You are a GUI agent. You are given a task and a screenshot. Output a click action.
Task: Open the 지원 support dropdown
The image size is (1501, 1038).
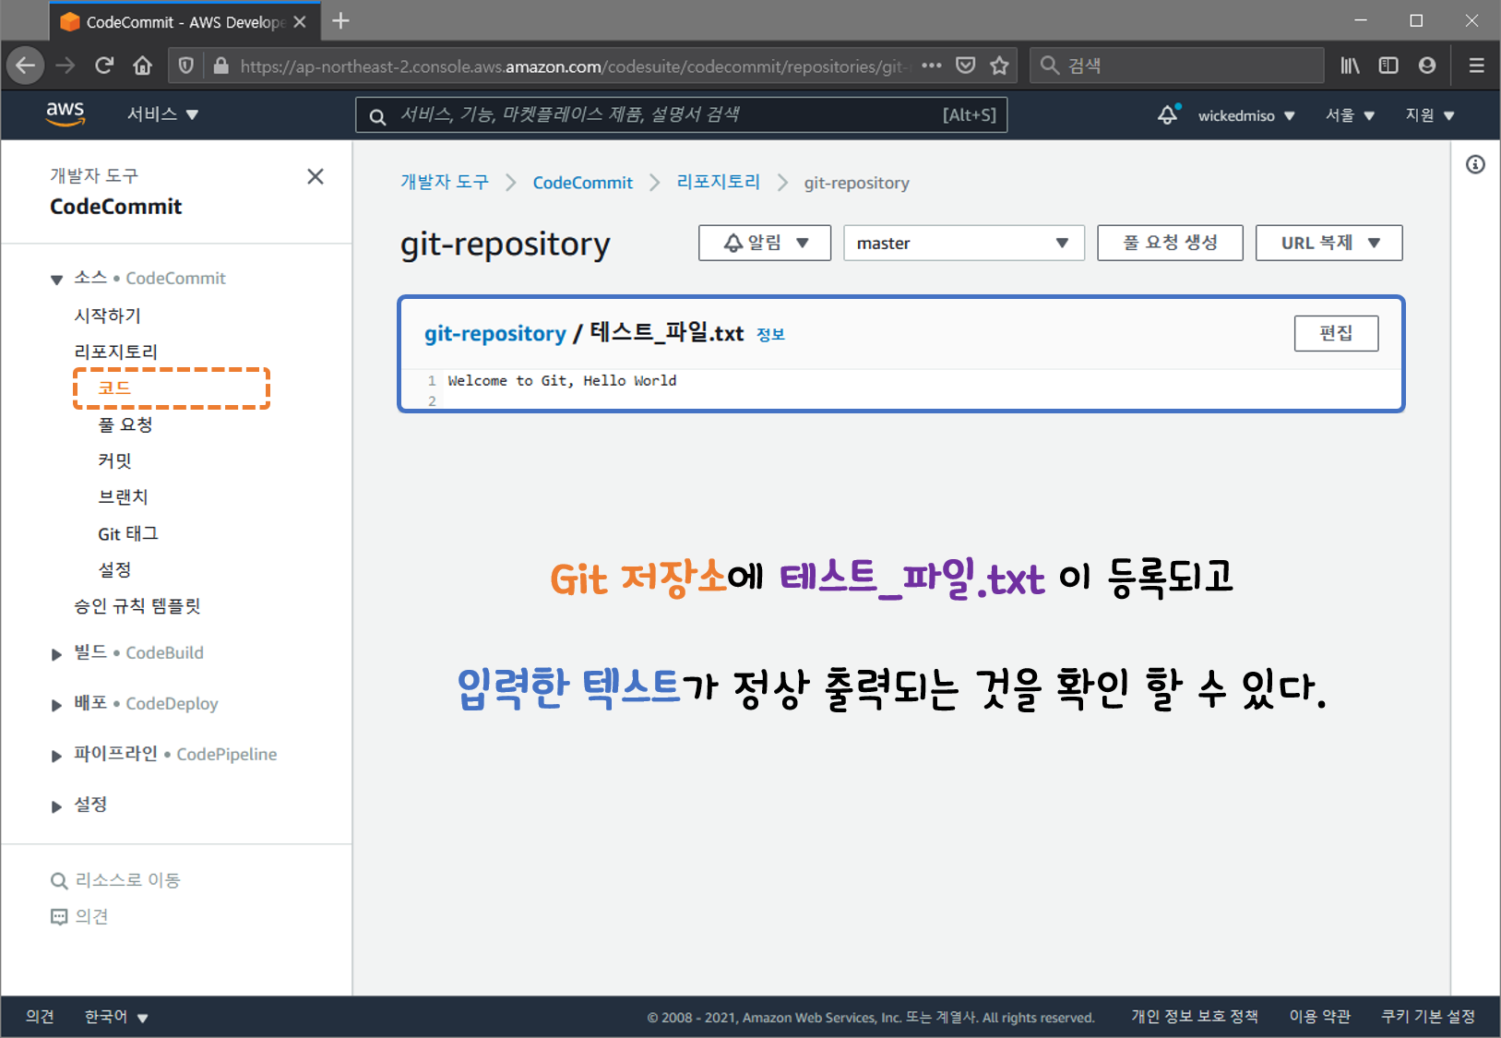click(1430, 115)
